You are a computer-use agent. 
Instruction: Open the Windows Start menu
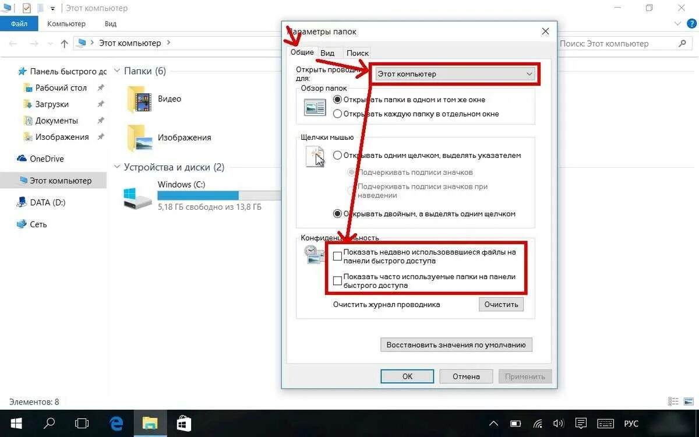click(16, 424)
